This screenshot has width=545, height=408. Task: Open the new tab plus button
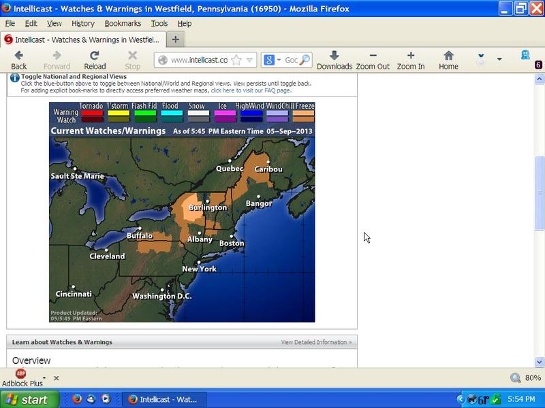click(x=175, y=39)
